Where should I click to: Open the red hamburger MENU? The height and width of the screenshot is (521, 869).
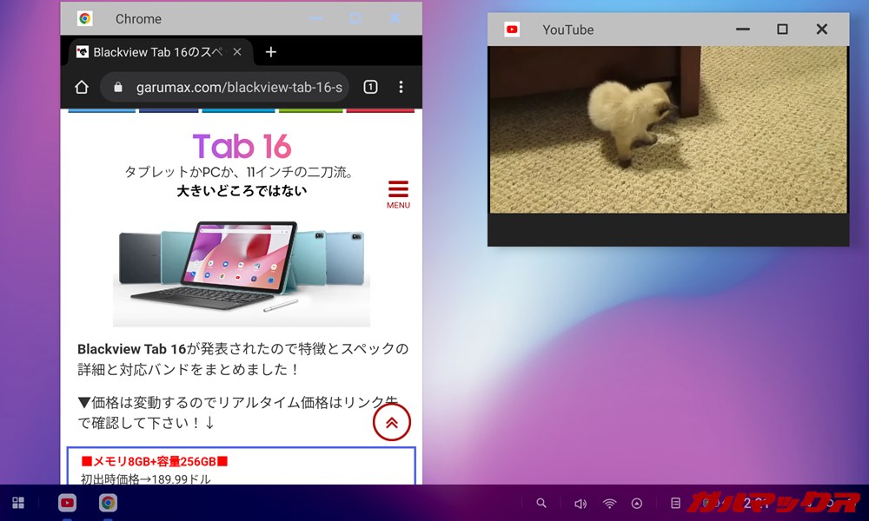tap(398, 194)
